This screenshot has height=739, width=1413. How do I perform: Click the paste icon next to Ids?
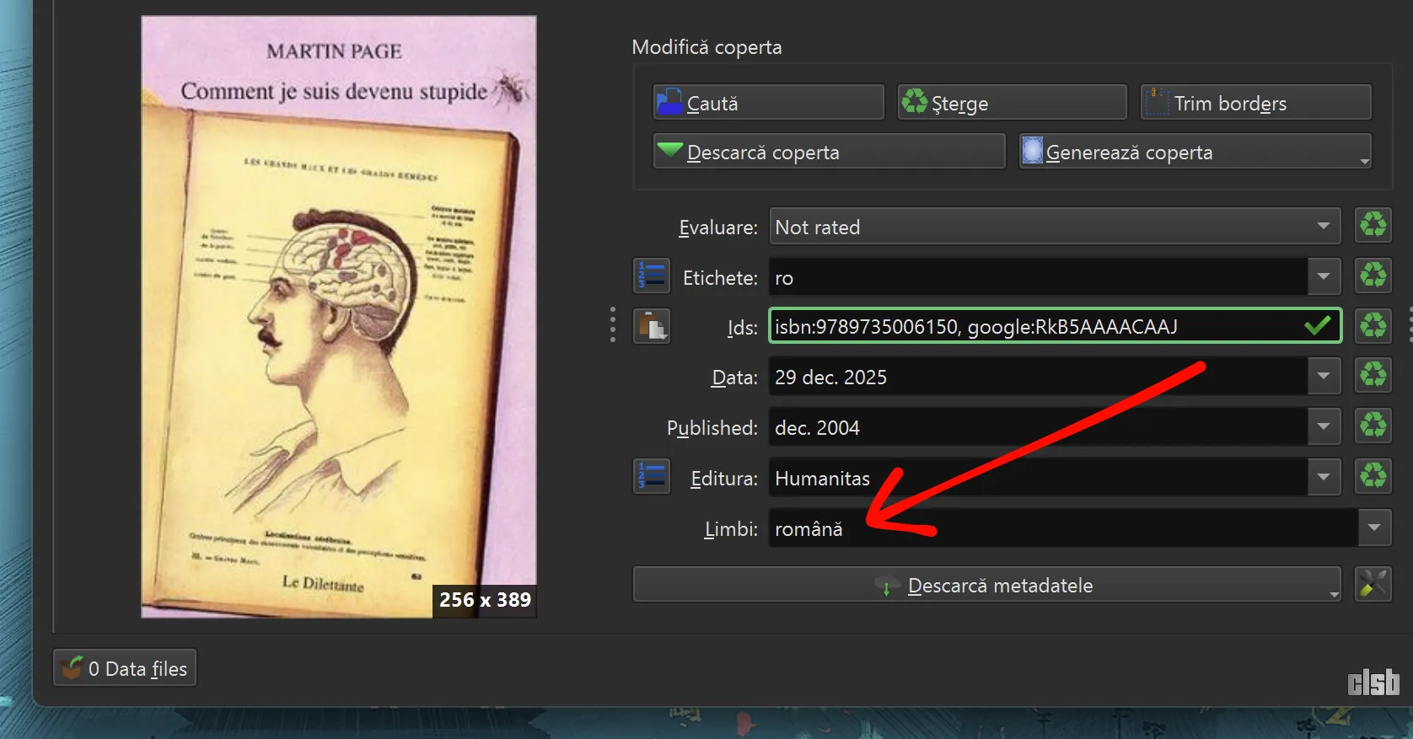[x=651, y=326]
